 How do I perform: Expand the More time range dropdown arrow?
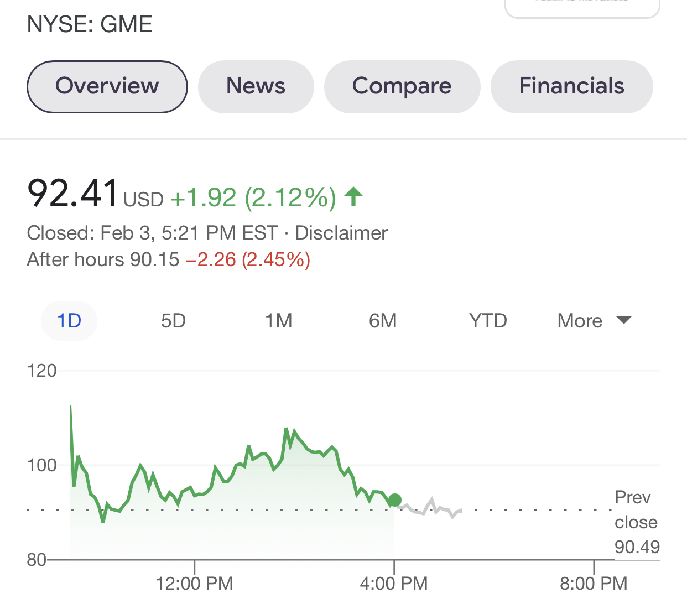click(x=623, y=320)
